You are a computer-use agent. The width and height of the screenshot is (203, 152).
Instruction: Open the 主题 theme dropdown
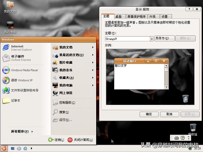152,39
